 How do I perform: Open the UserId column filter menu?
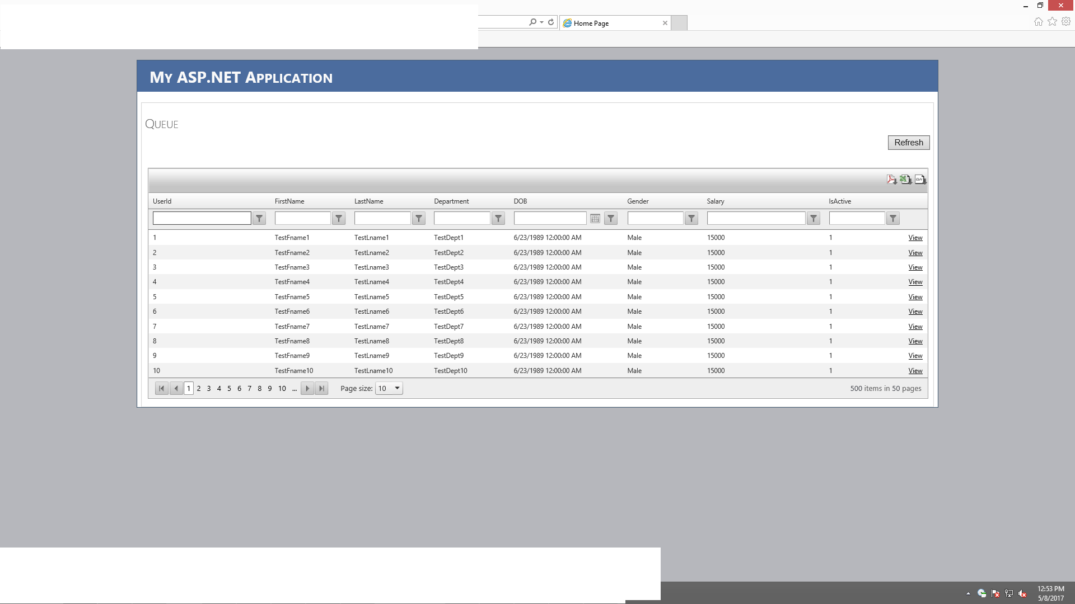[x=259, y=219]
